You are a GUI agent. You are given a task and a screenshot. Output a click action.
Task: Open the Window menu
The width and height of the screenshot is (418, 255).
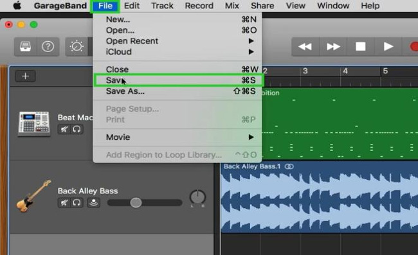click(x=333, y=6)
